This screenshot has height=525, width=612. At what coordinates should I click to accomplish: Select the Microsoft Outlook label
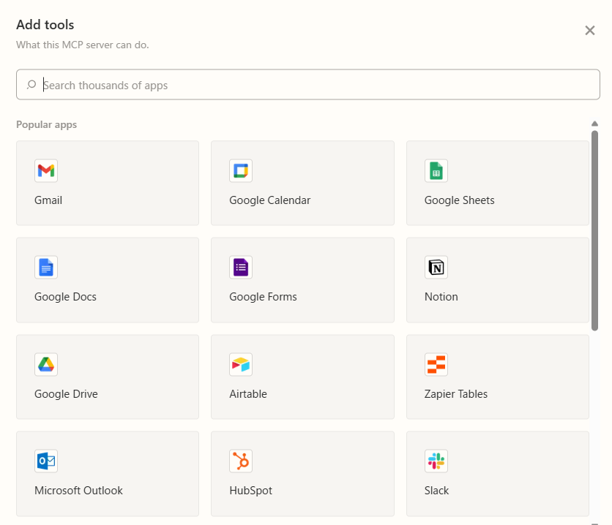(x=78, y=491)
